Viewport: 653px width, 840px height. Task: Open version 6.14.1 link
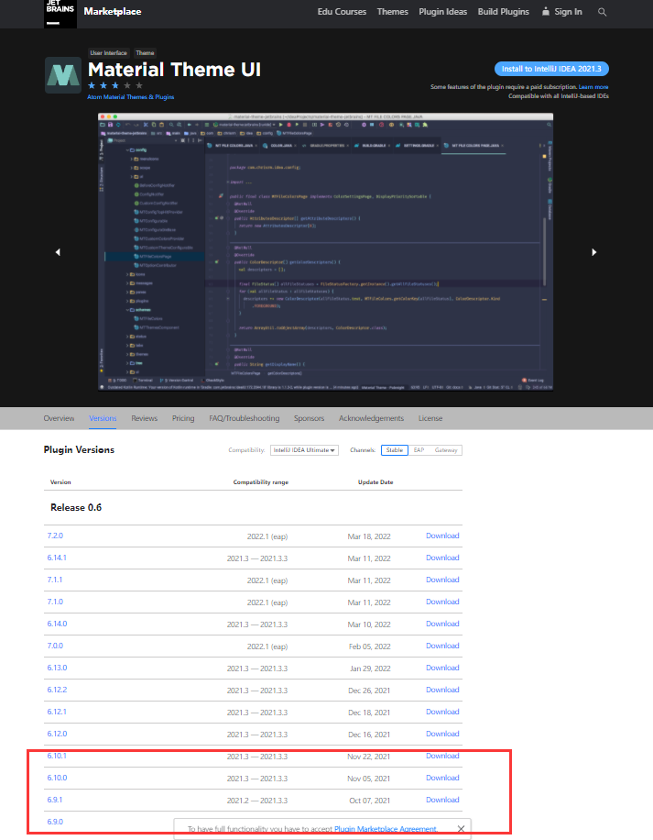click(57, 558)
